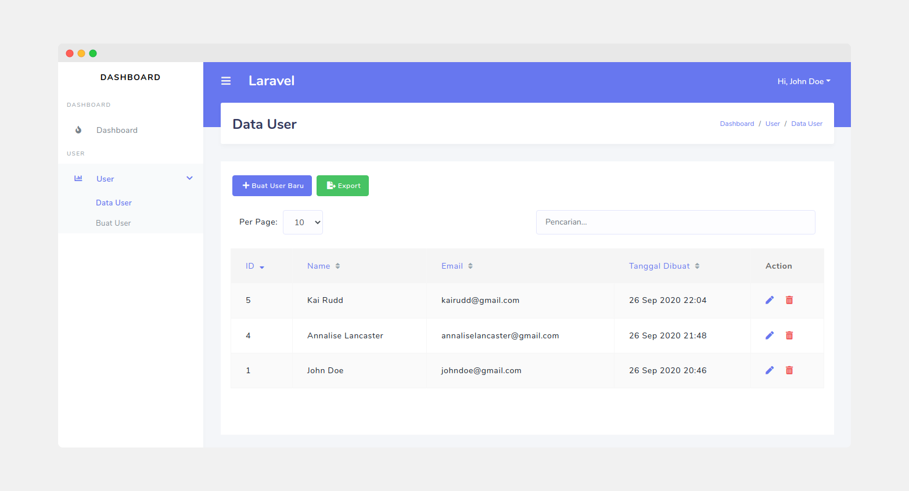Collapse the User sidebar chevron

[x=189, y=178]
